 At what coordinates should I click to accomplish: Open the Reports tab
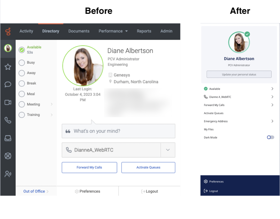(144, 31)
